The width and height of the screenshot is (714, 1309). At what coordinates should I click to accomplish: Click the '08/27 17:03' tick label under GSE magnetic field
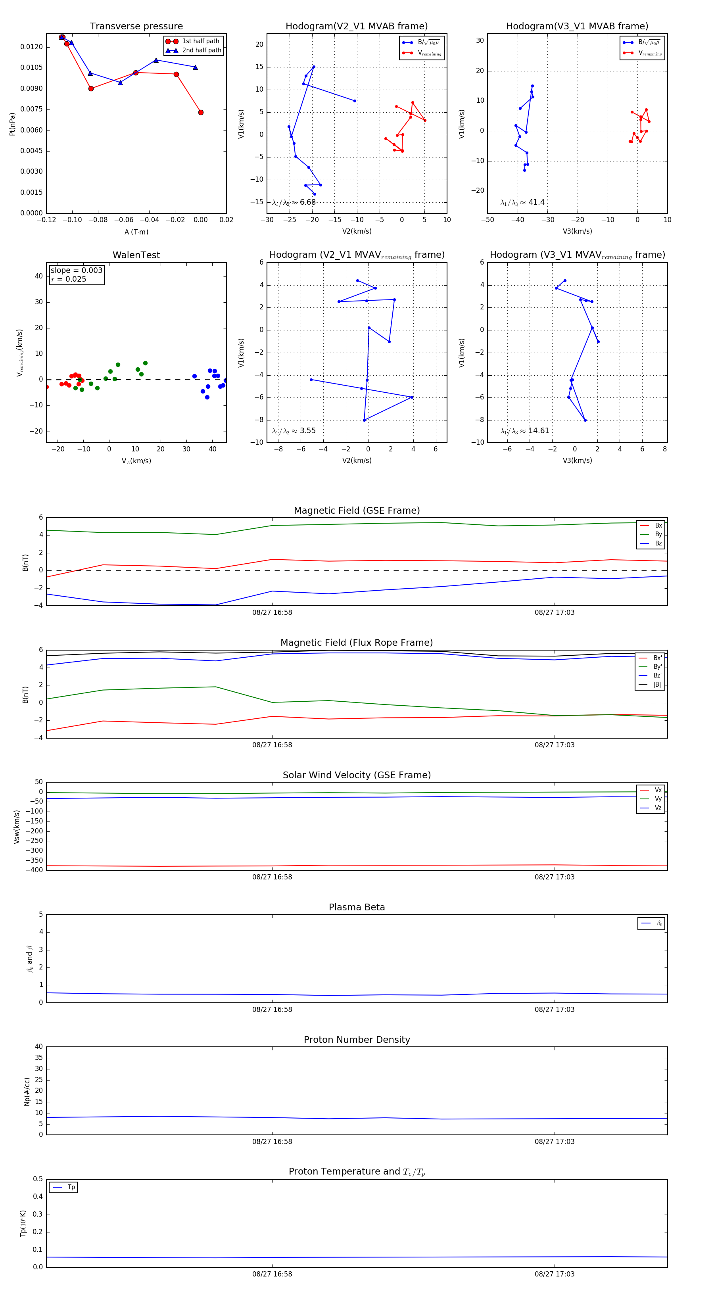555,613
